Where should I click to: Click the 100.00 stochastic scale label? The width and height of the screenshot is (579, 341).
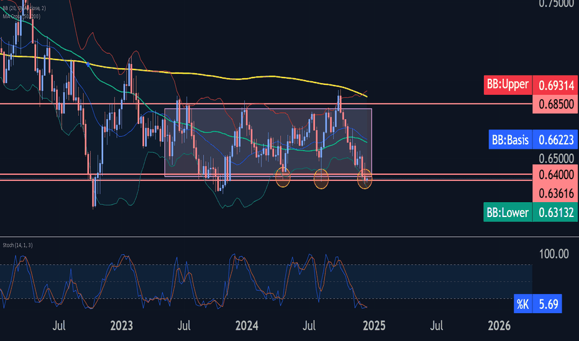click(554, 254)
